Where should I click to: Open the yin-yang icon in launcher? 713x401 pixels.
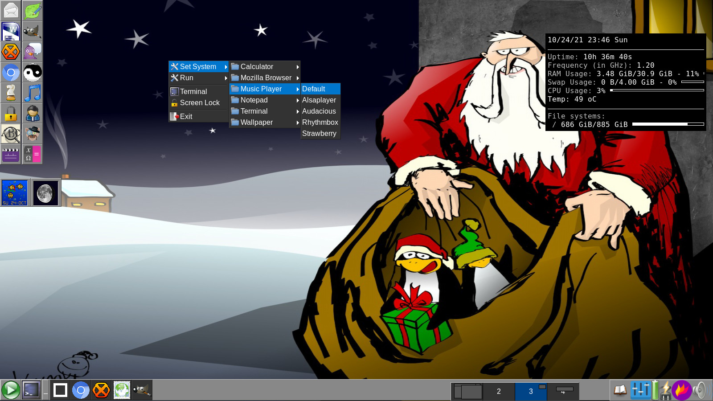33,73
